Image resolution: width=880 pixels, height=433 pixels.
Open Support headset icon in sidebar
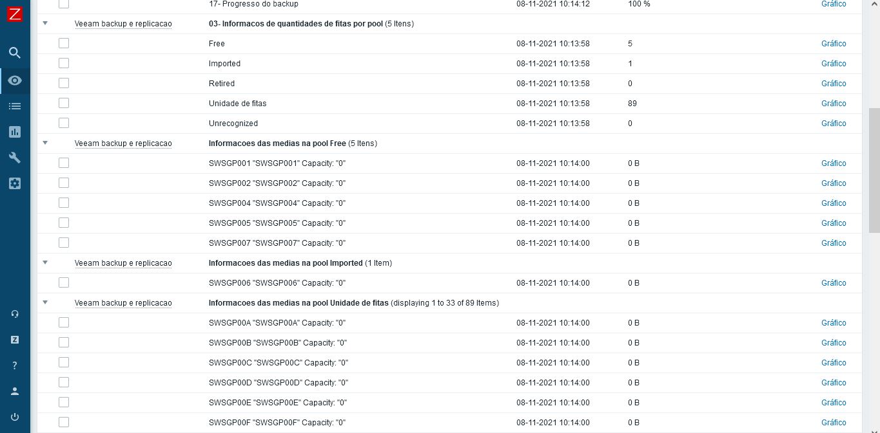pos(15,314)
